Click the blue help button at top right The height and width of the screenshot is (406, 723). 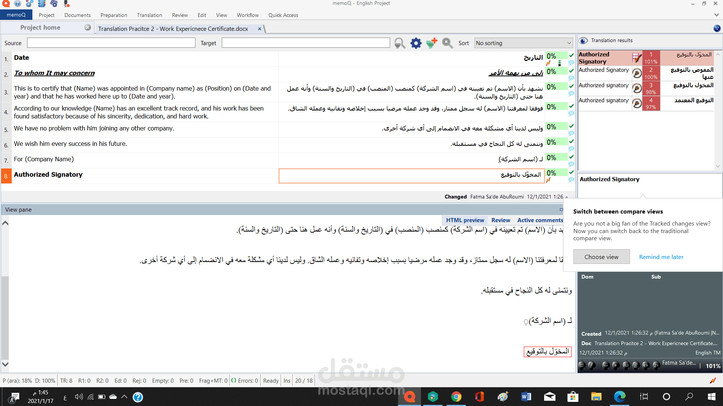pos(717,28)
